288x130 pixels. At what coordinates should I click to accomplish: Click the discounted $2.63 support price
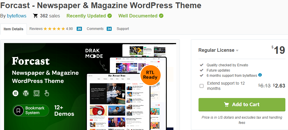[279, 86]
